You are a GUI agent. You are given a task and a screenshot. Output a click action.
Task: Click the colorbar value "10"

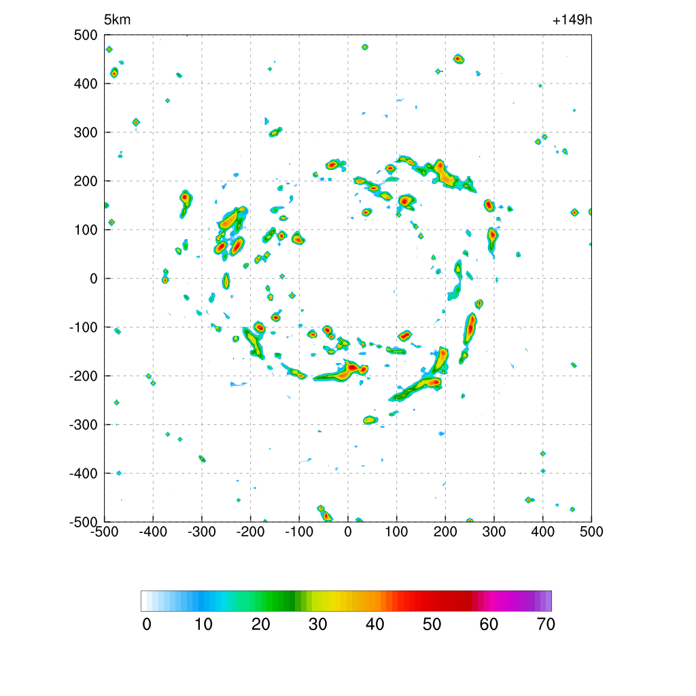[x=204, y=625]
